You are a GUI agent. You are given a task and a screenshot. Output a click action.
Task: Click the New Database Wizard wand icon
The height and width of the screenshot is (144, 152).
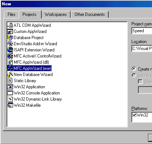tap(10, 75)
